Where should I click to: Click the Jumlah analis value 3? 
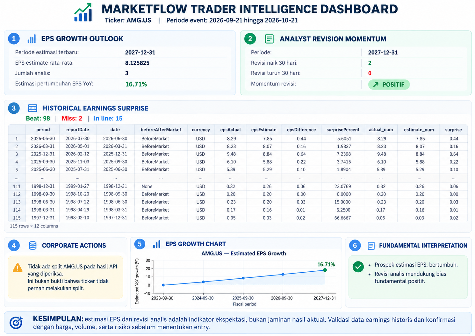point(127,73)
